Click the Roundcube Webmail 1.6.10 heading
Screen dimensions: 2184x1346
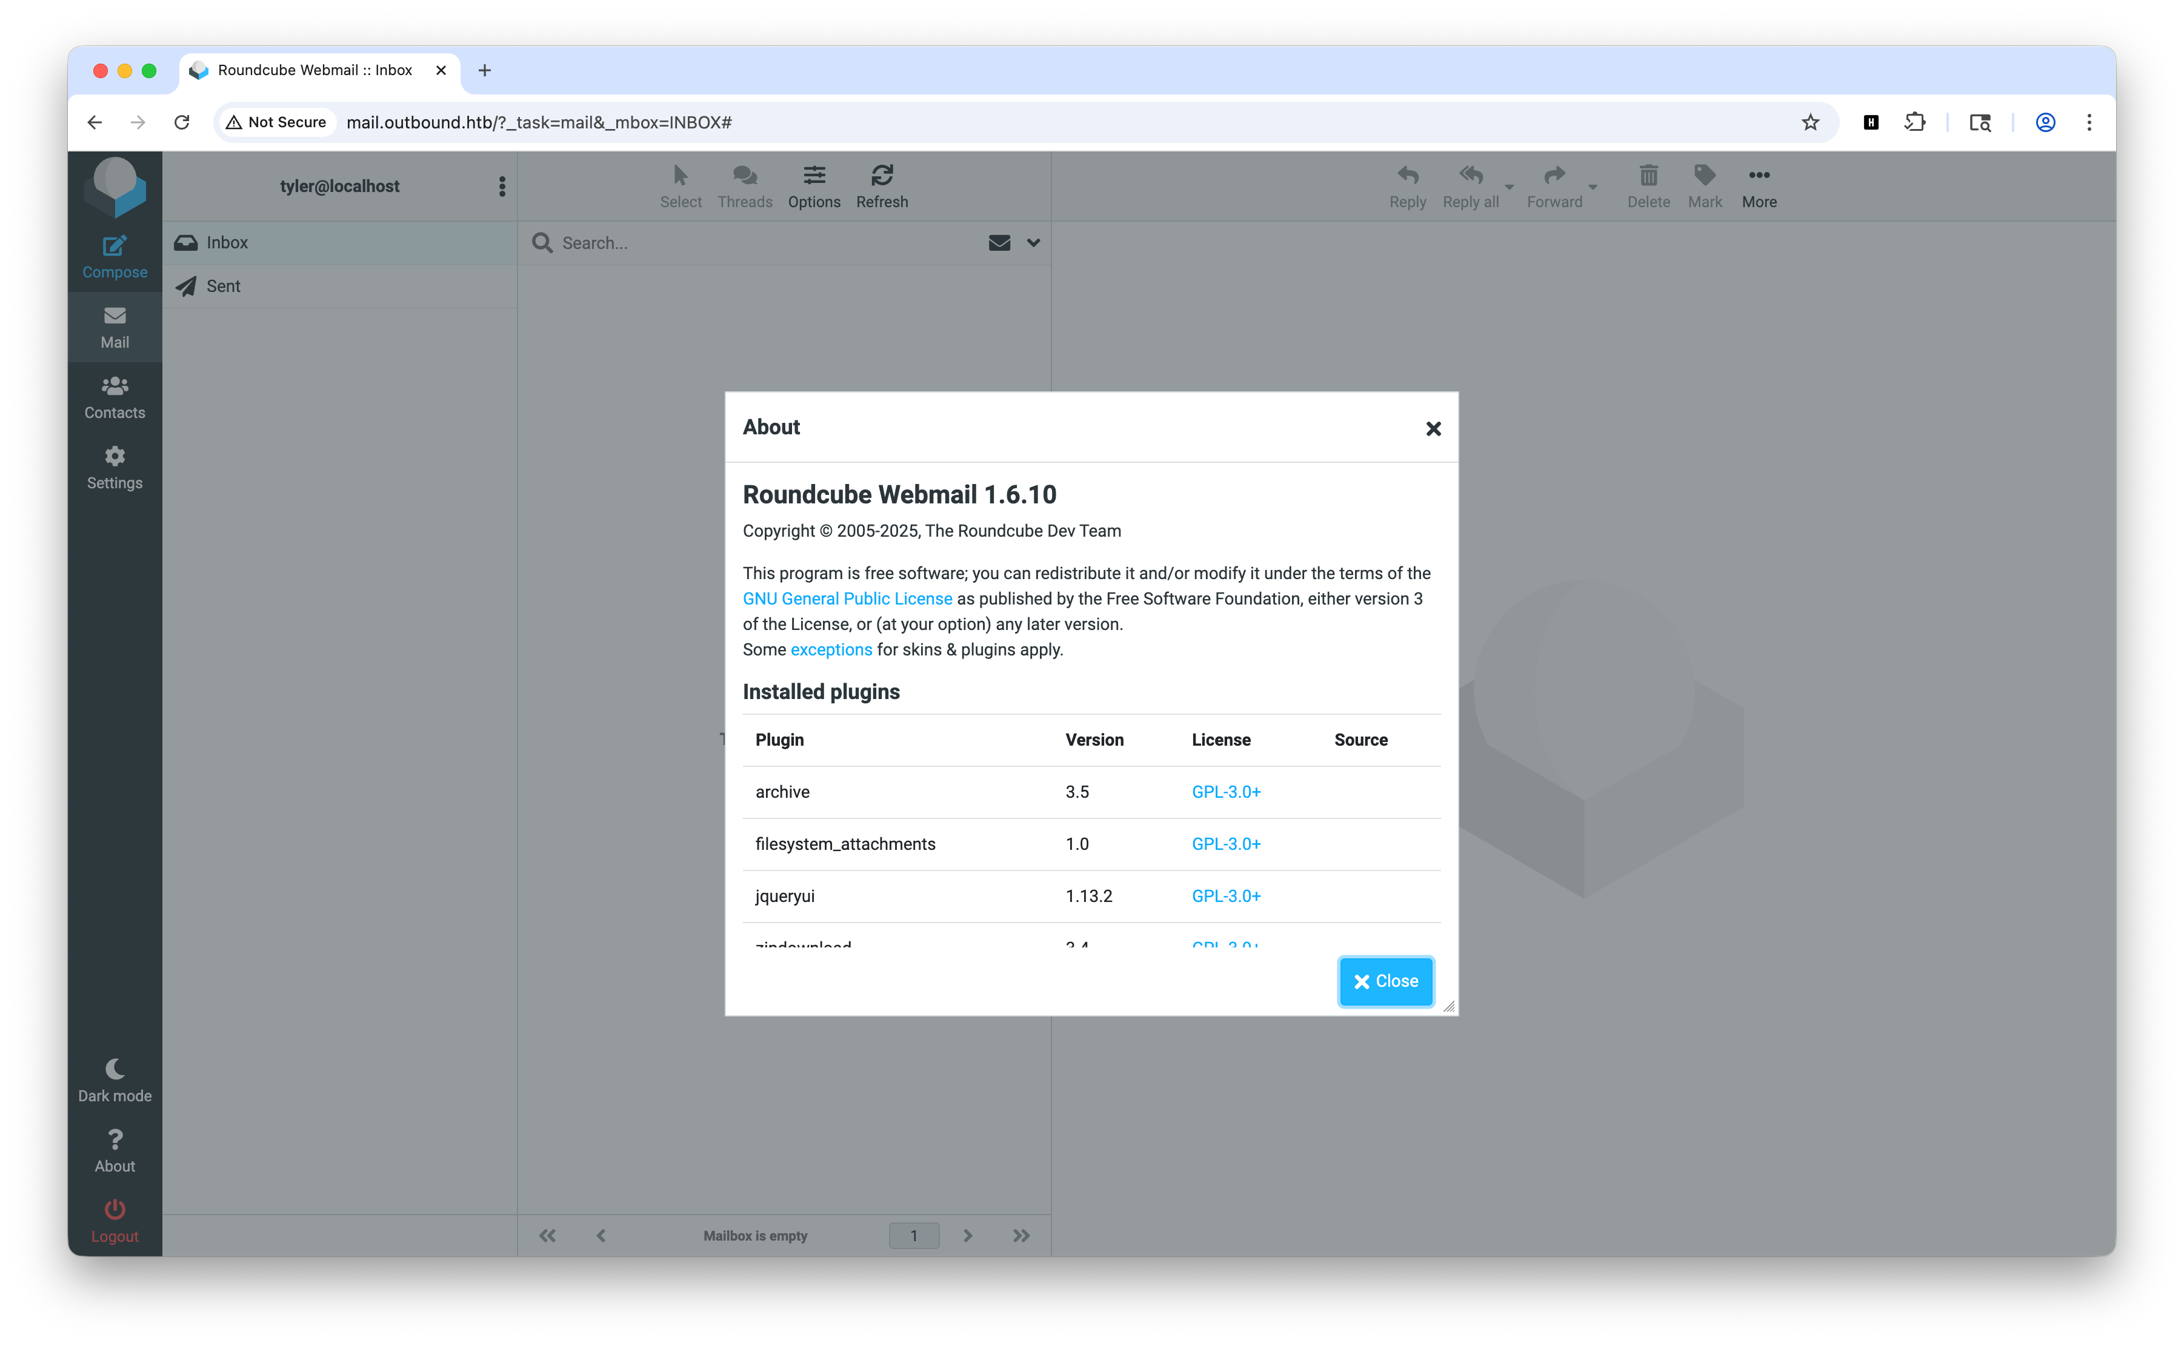899,494
